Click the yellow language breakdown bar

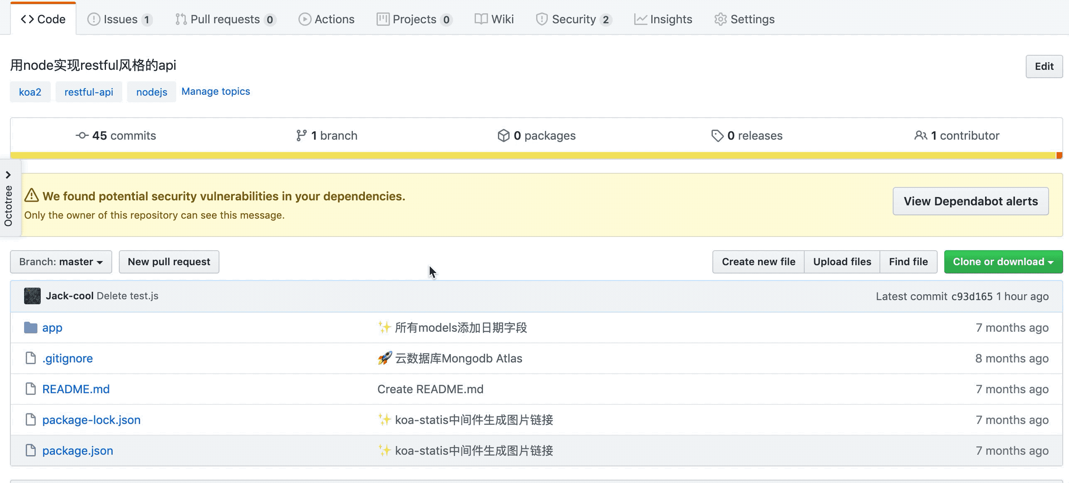point(532,155)
